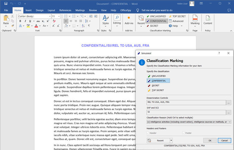Open the Page Marking menu

point(195,21)
